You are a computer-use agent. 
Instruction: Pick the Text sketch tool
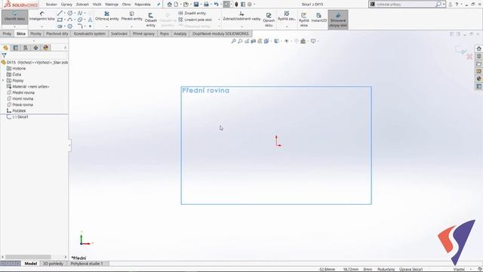pos(90,20)
